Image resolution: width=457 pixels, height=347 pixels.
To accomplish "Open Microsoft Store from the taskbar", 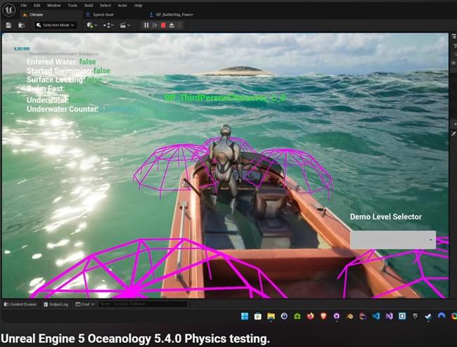I will [257, 316].
